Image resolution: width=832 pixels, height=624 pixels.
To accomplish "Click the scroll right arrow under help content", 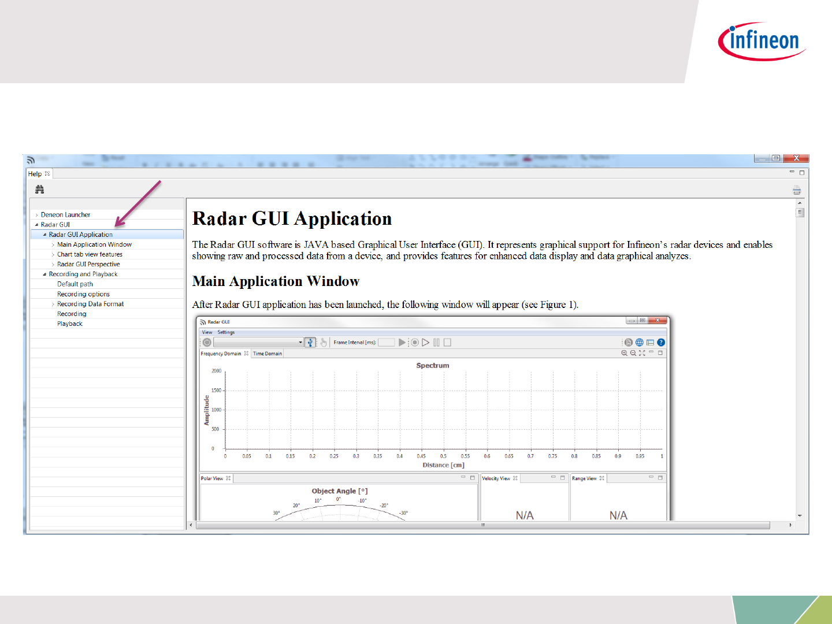I will [790, 525].
